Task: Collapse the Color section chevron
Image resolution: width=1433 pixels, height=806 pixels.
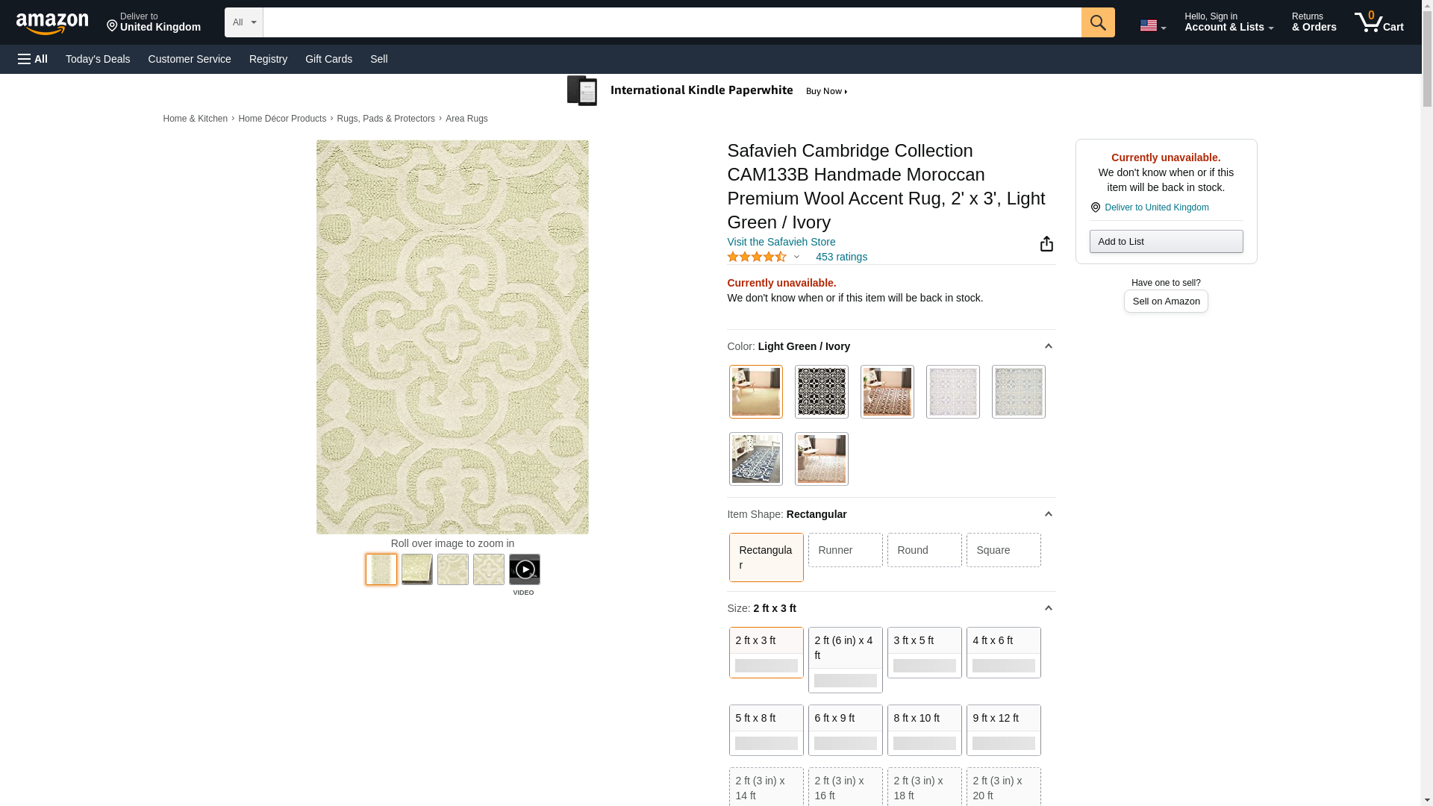Action: click(1048, 346)
